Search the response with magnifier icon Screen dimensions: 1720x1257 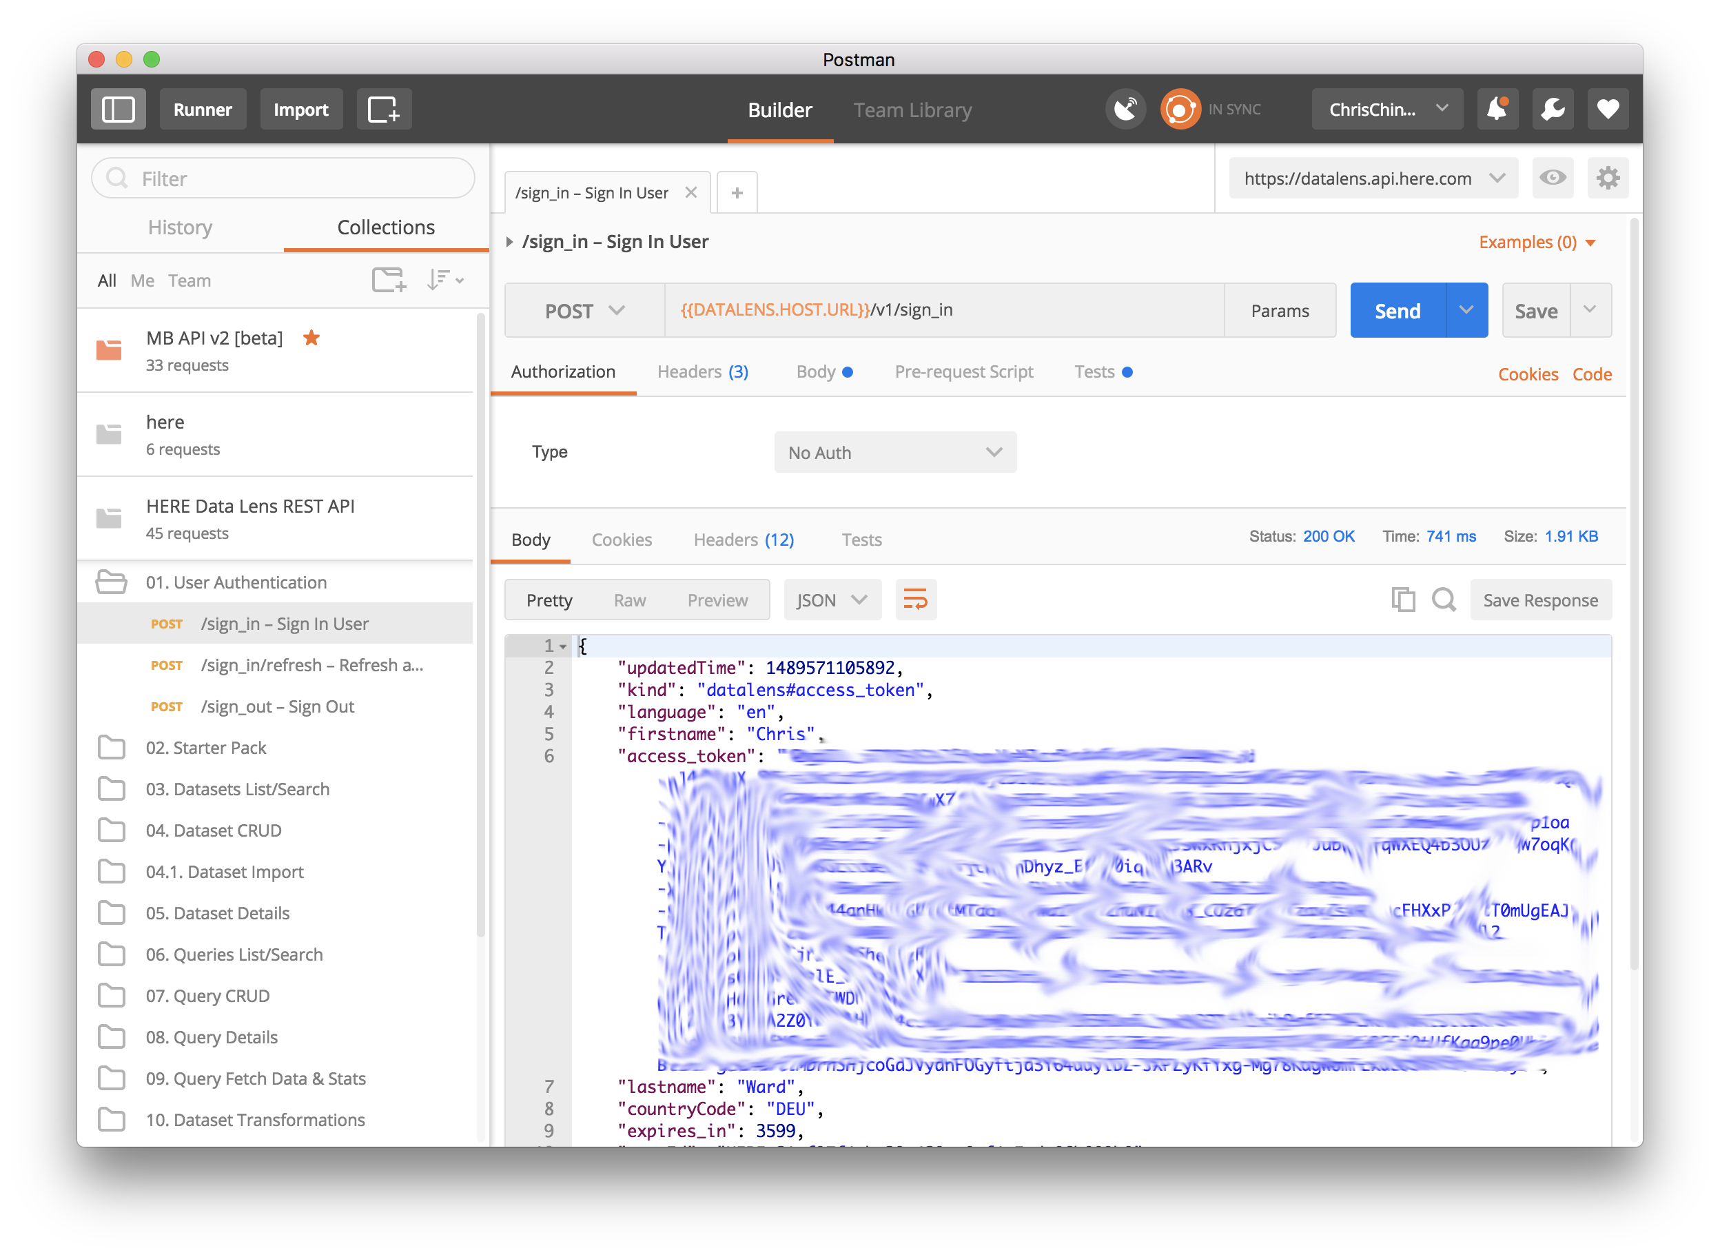[1443, 600]
